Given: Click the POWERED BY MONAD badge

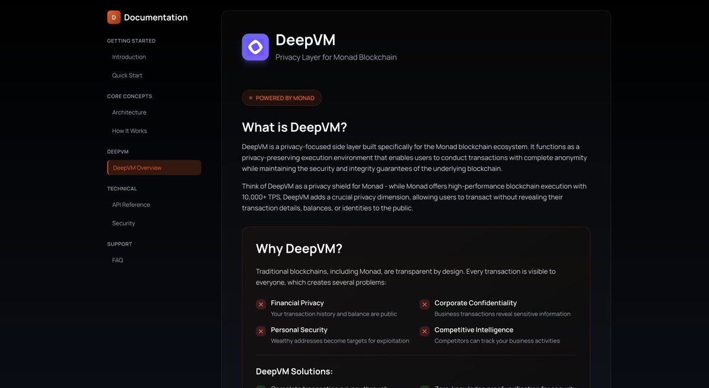Looking at the screenshot, I should [x=281, y=98].
